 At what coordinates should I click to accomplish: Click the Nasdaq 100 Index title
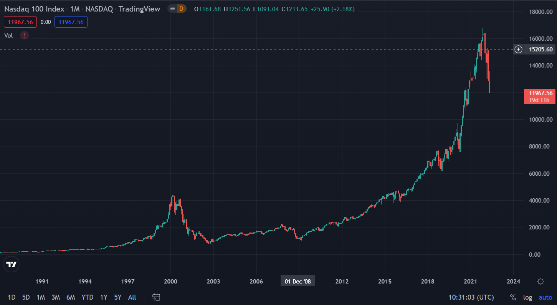34,9
